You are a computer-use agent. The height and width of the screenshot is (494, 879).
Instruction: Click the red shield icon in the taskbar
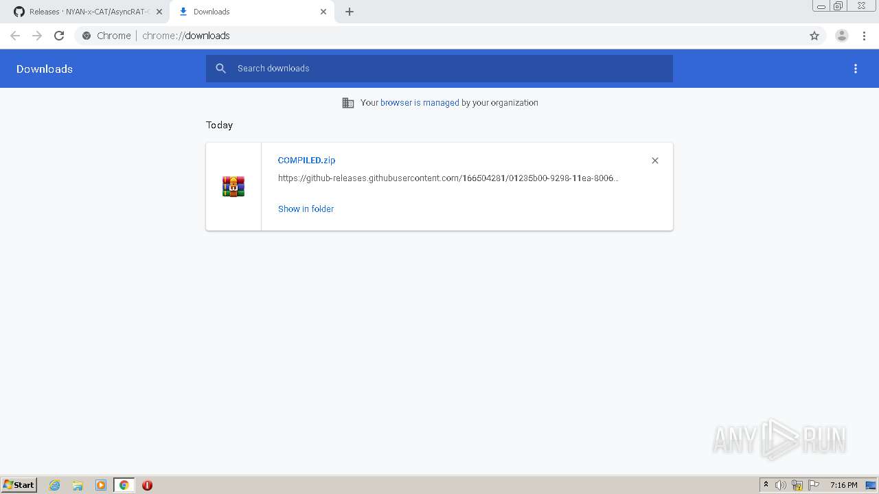click(147, 485)
